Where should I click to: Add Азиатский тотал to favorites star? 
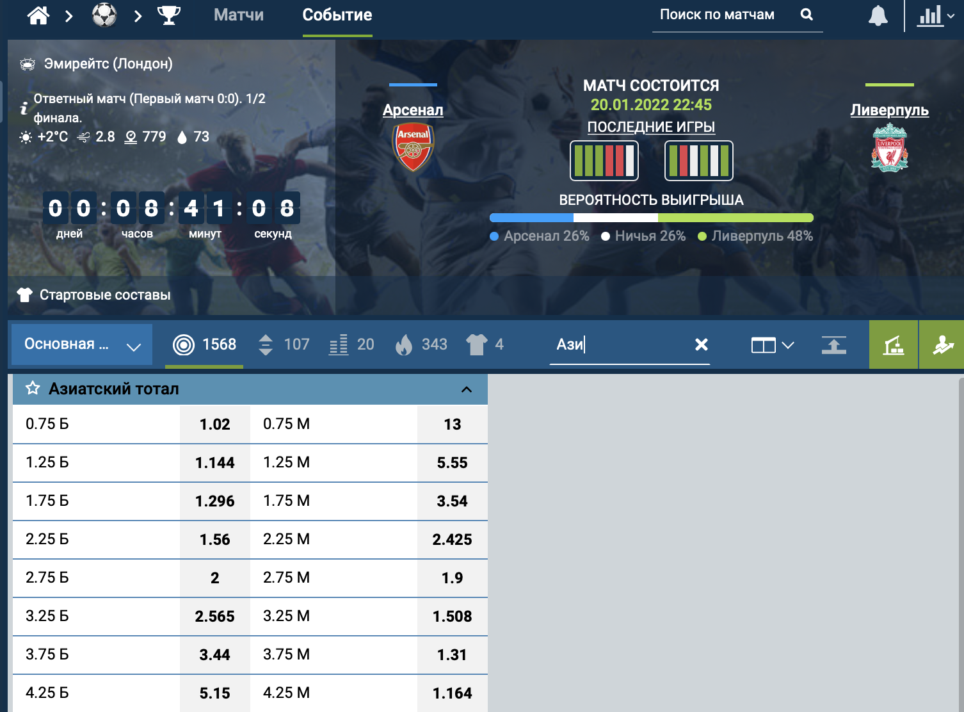33,388
